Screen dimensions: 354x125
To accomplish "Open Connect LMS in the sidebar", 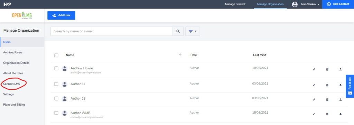I will 11,84.
